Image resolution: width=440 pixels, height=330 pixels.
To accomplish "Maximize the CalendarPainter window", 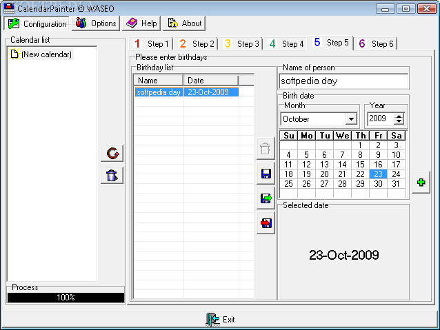I will [x=406, y=9].
